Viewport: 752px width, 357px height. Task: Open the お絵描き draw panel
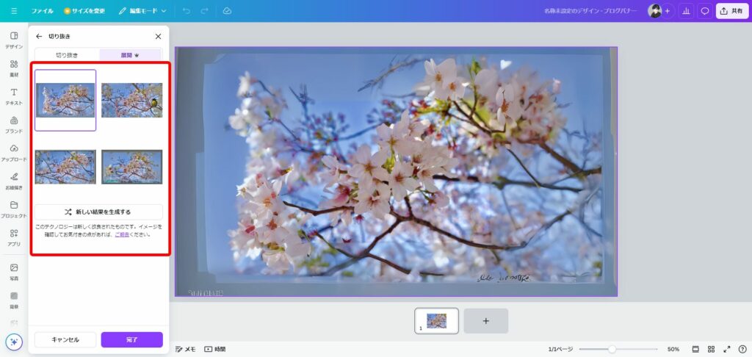14,181
